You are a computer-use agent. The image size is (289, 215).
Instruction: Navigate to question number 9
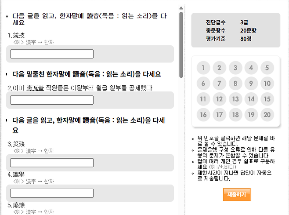pos(251,84)
